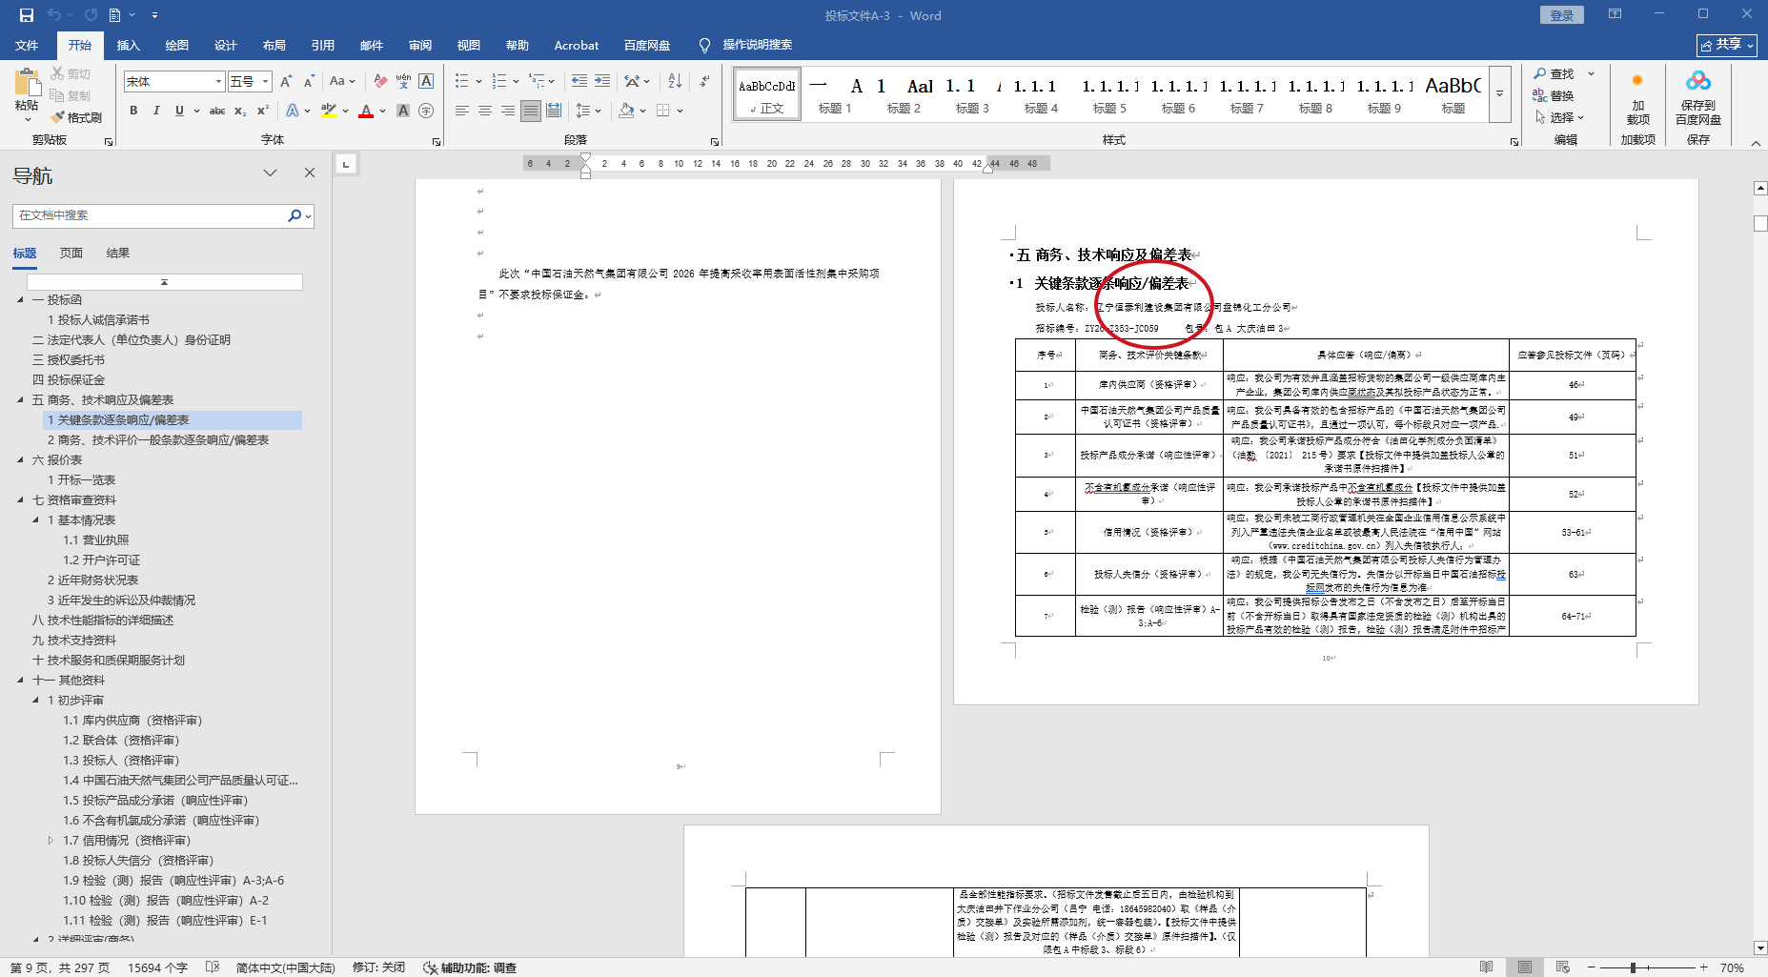The image size is (1768, 977).
Task: Switch to the 布局 (Layout) ribbon tab
Action: 274,45
